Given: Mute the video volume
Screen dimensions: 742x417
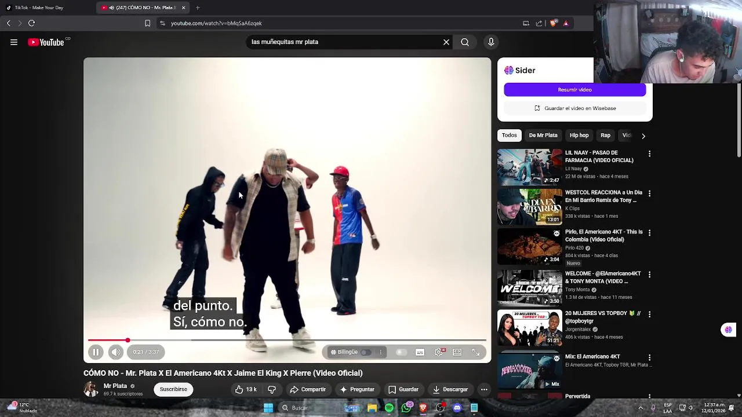Looking at the screenshot, I should (x=116, y=352).
